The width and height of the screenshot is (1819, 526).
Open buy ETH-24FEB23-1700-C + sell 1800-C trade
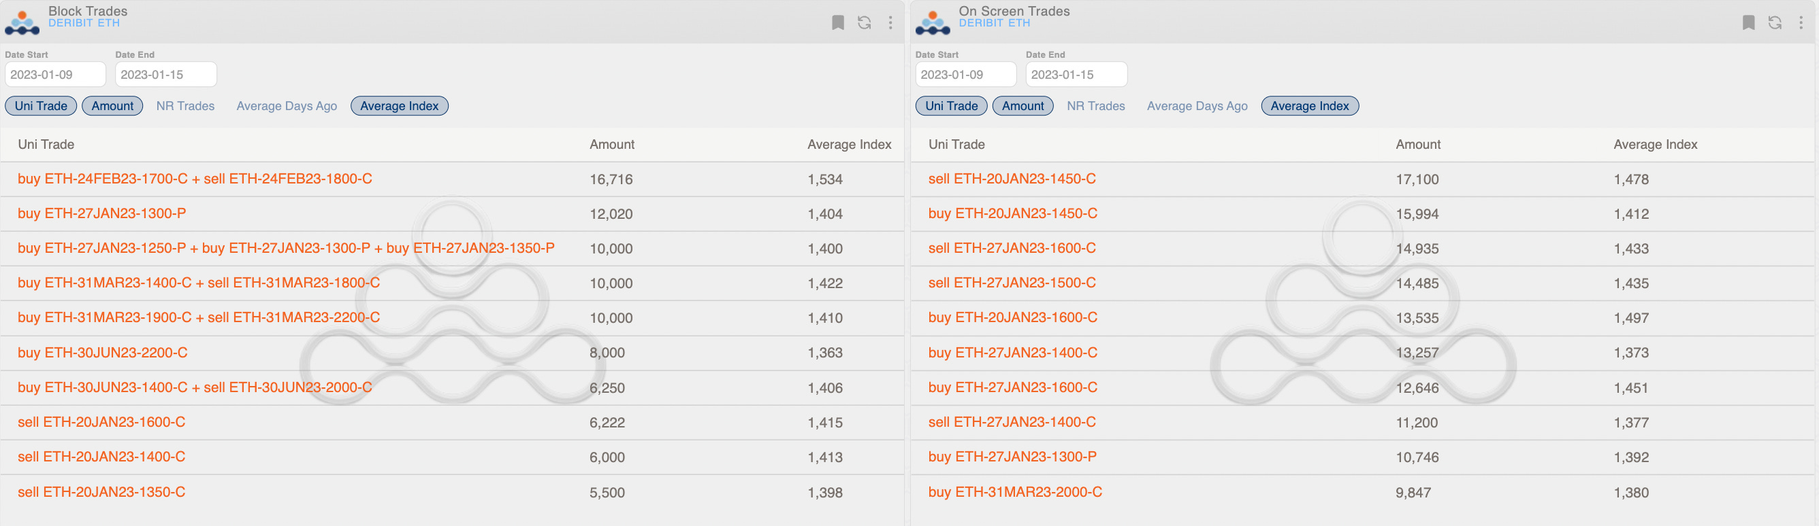point(195,179)
